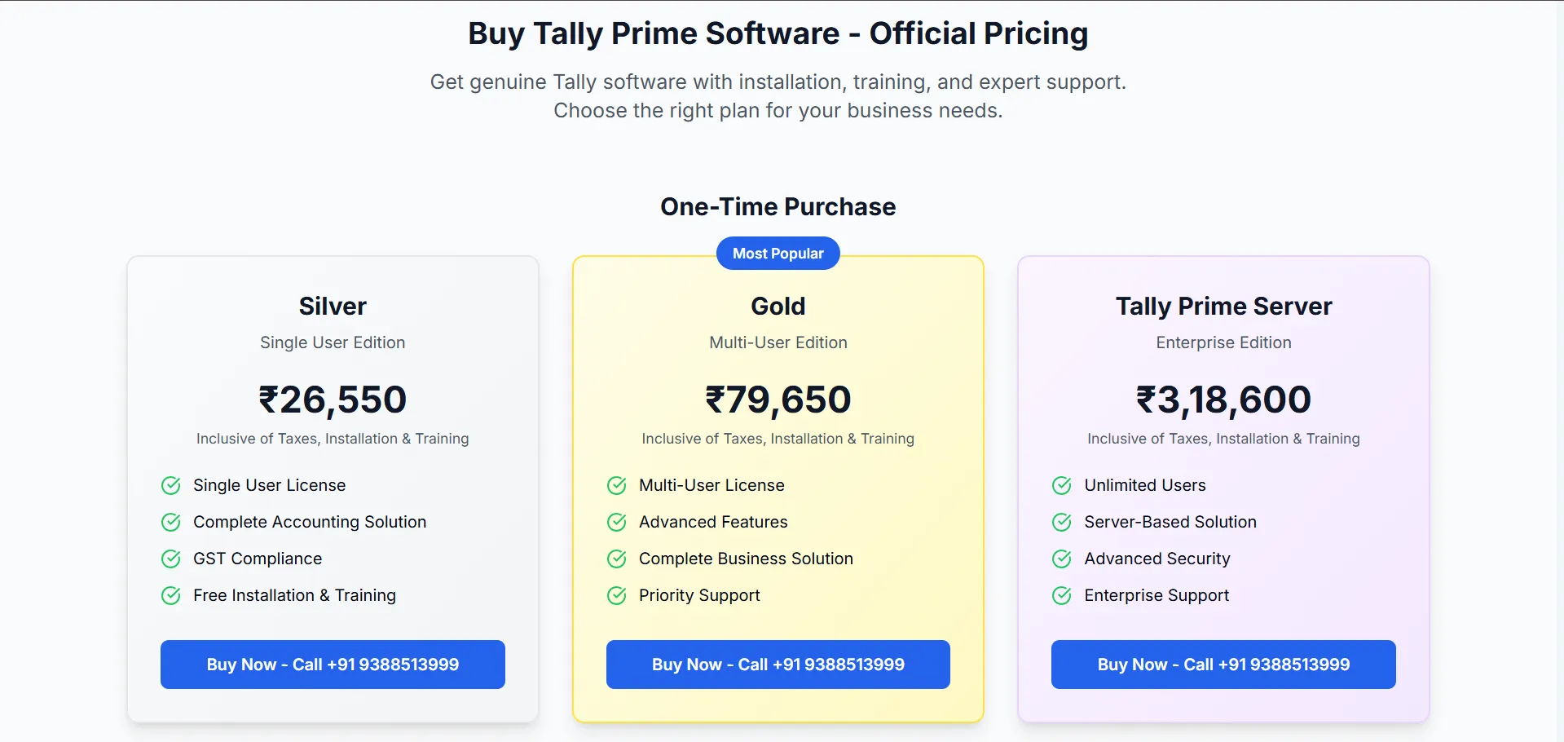
Task: Click Buy Now button in the Gold plan
Action: (x=778, y=664)
